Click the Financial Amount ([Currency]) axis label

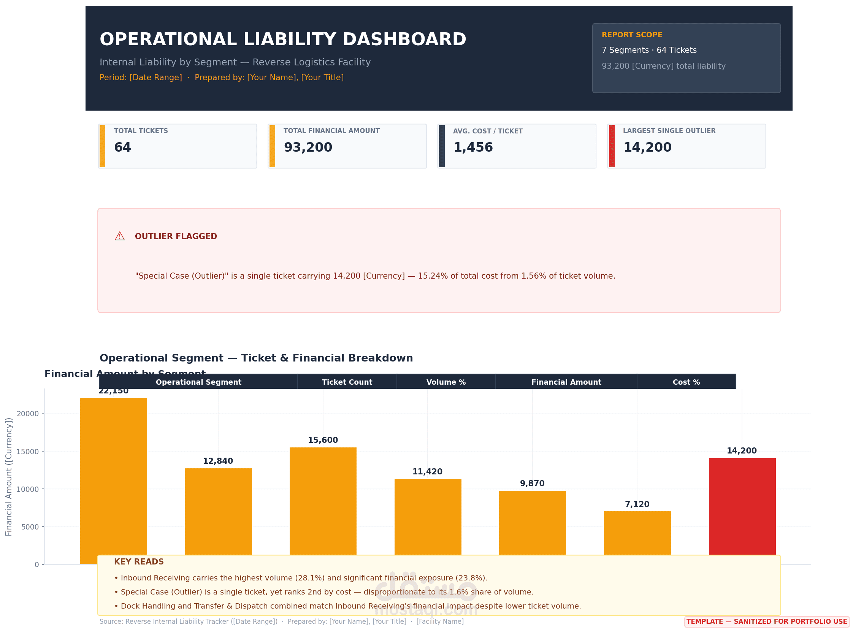pyautogui.click(x=8, y=476)
